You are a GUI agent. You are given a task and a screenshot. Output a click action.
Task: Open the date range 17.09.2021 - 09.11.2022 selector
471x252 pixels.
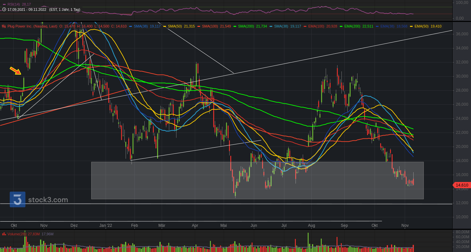(27, 9)
